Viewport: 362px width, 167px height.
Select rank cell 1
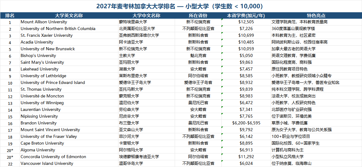(10, 22)
